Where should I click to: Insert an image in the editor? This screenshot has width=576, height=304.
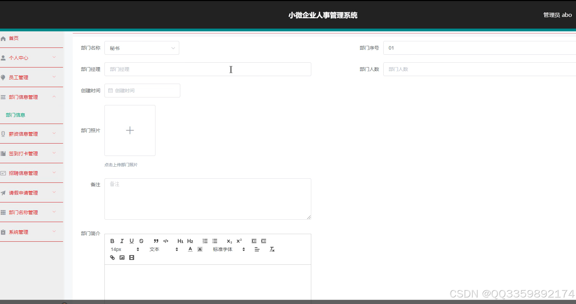coord(122,258)
